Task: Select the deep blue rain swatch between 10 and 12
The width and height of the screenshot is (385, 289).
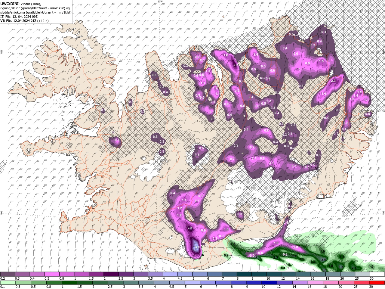Action: pos(269,283)
